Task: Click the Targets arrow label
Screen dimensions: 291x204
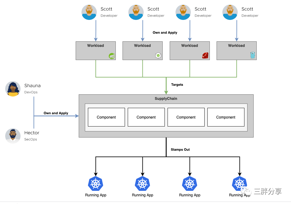Action: (177, 85)
